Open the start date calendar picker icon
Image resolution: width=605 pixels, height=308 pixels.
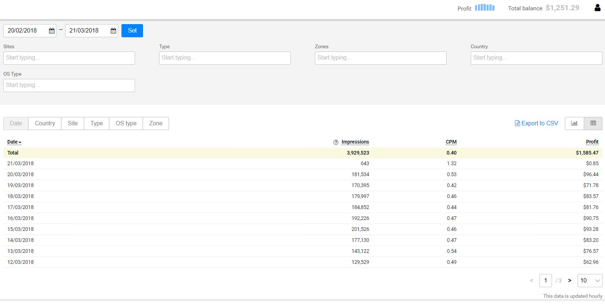click(x=52, y=31)
